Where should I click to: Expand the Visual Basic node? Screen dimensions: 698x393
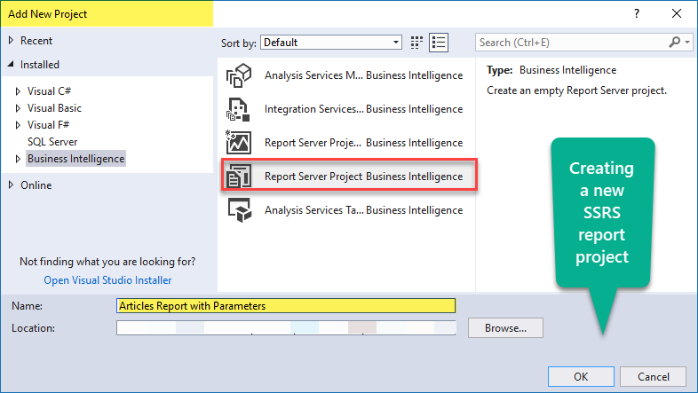click(x=18, y=108)
